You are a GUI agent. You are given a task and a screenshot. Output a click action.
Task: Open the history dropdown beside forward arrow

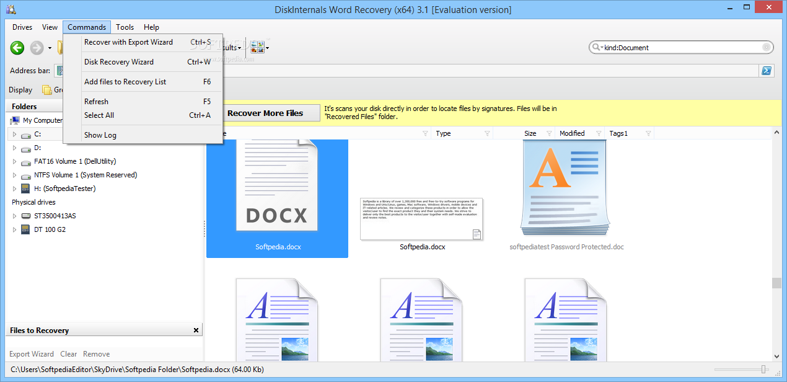coord(50,48)
